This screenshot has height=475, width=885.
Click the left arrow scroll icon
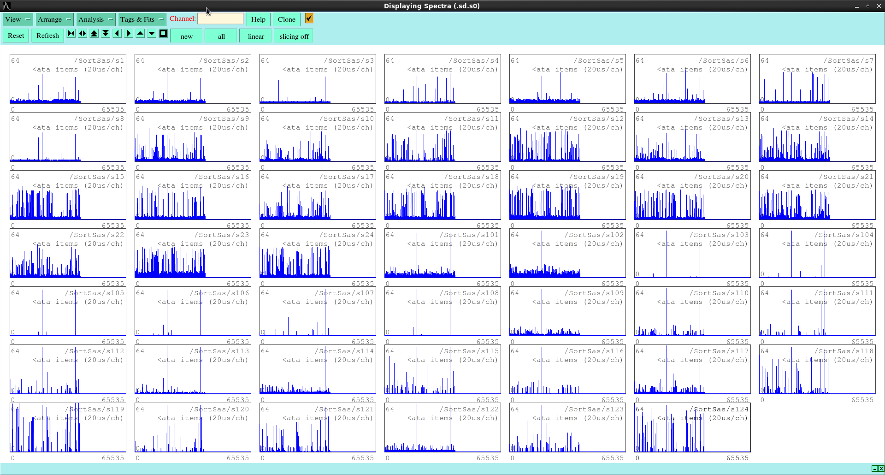(x=117, y=33)
